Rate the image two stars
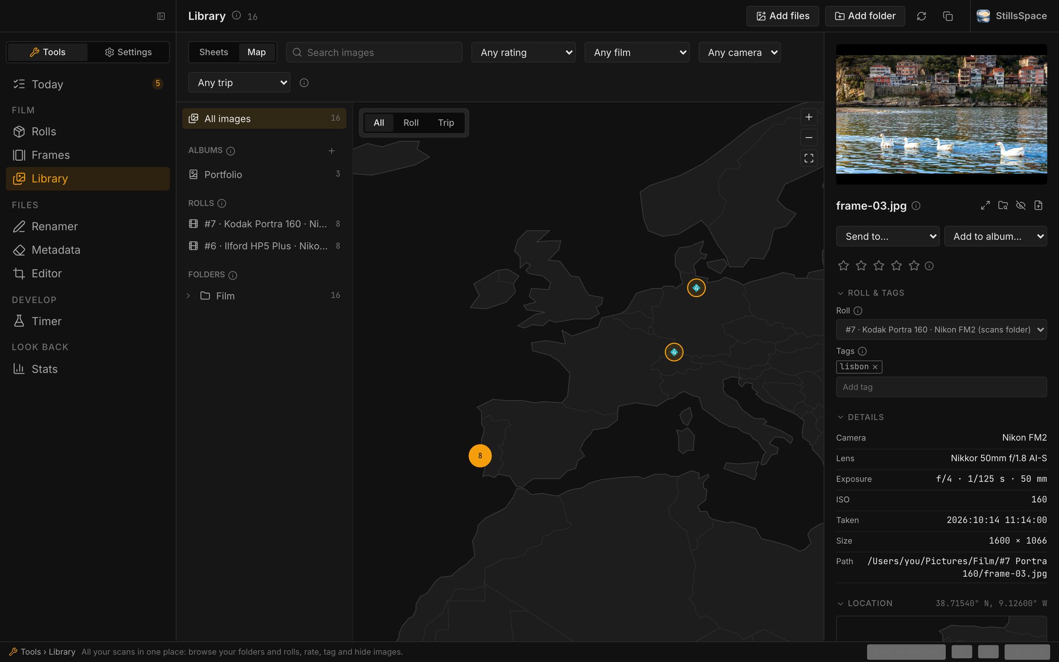This screenshot has width=1059, height=662. [861, 266]
